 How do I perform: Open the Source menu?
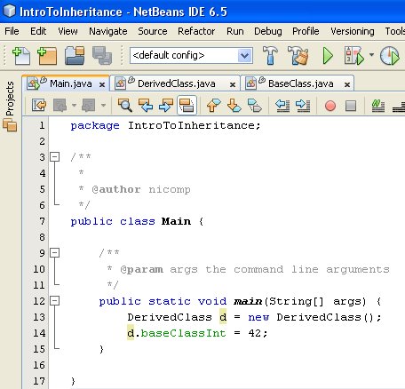point(153,31)
